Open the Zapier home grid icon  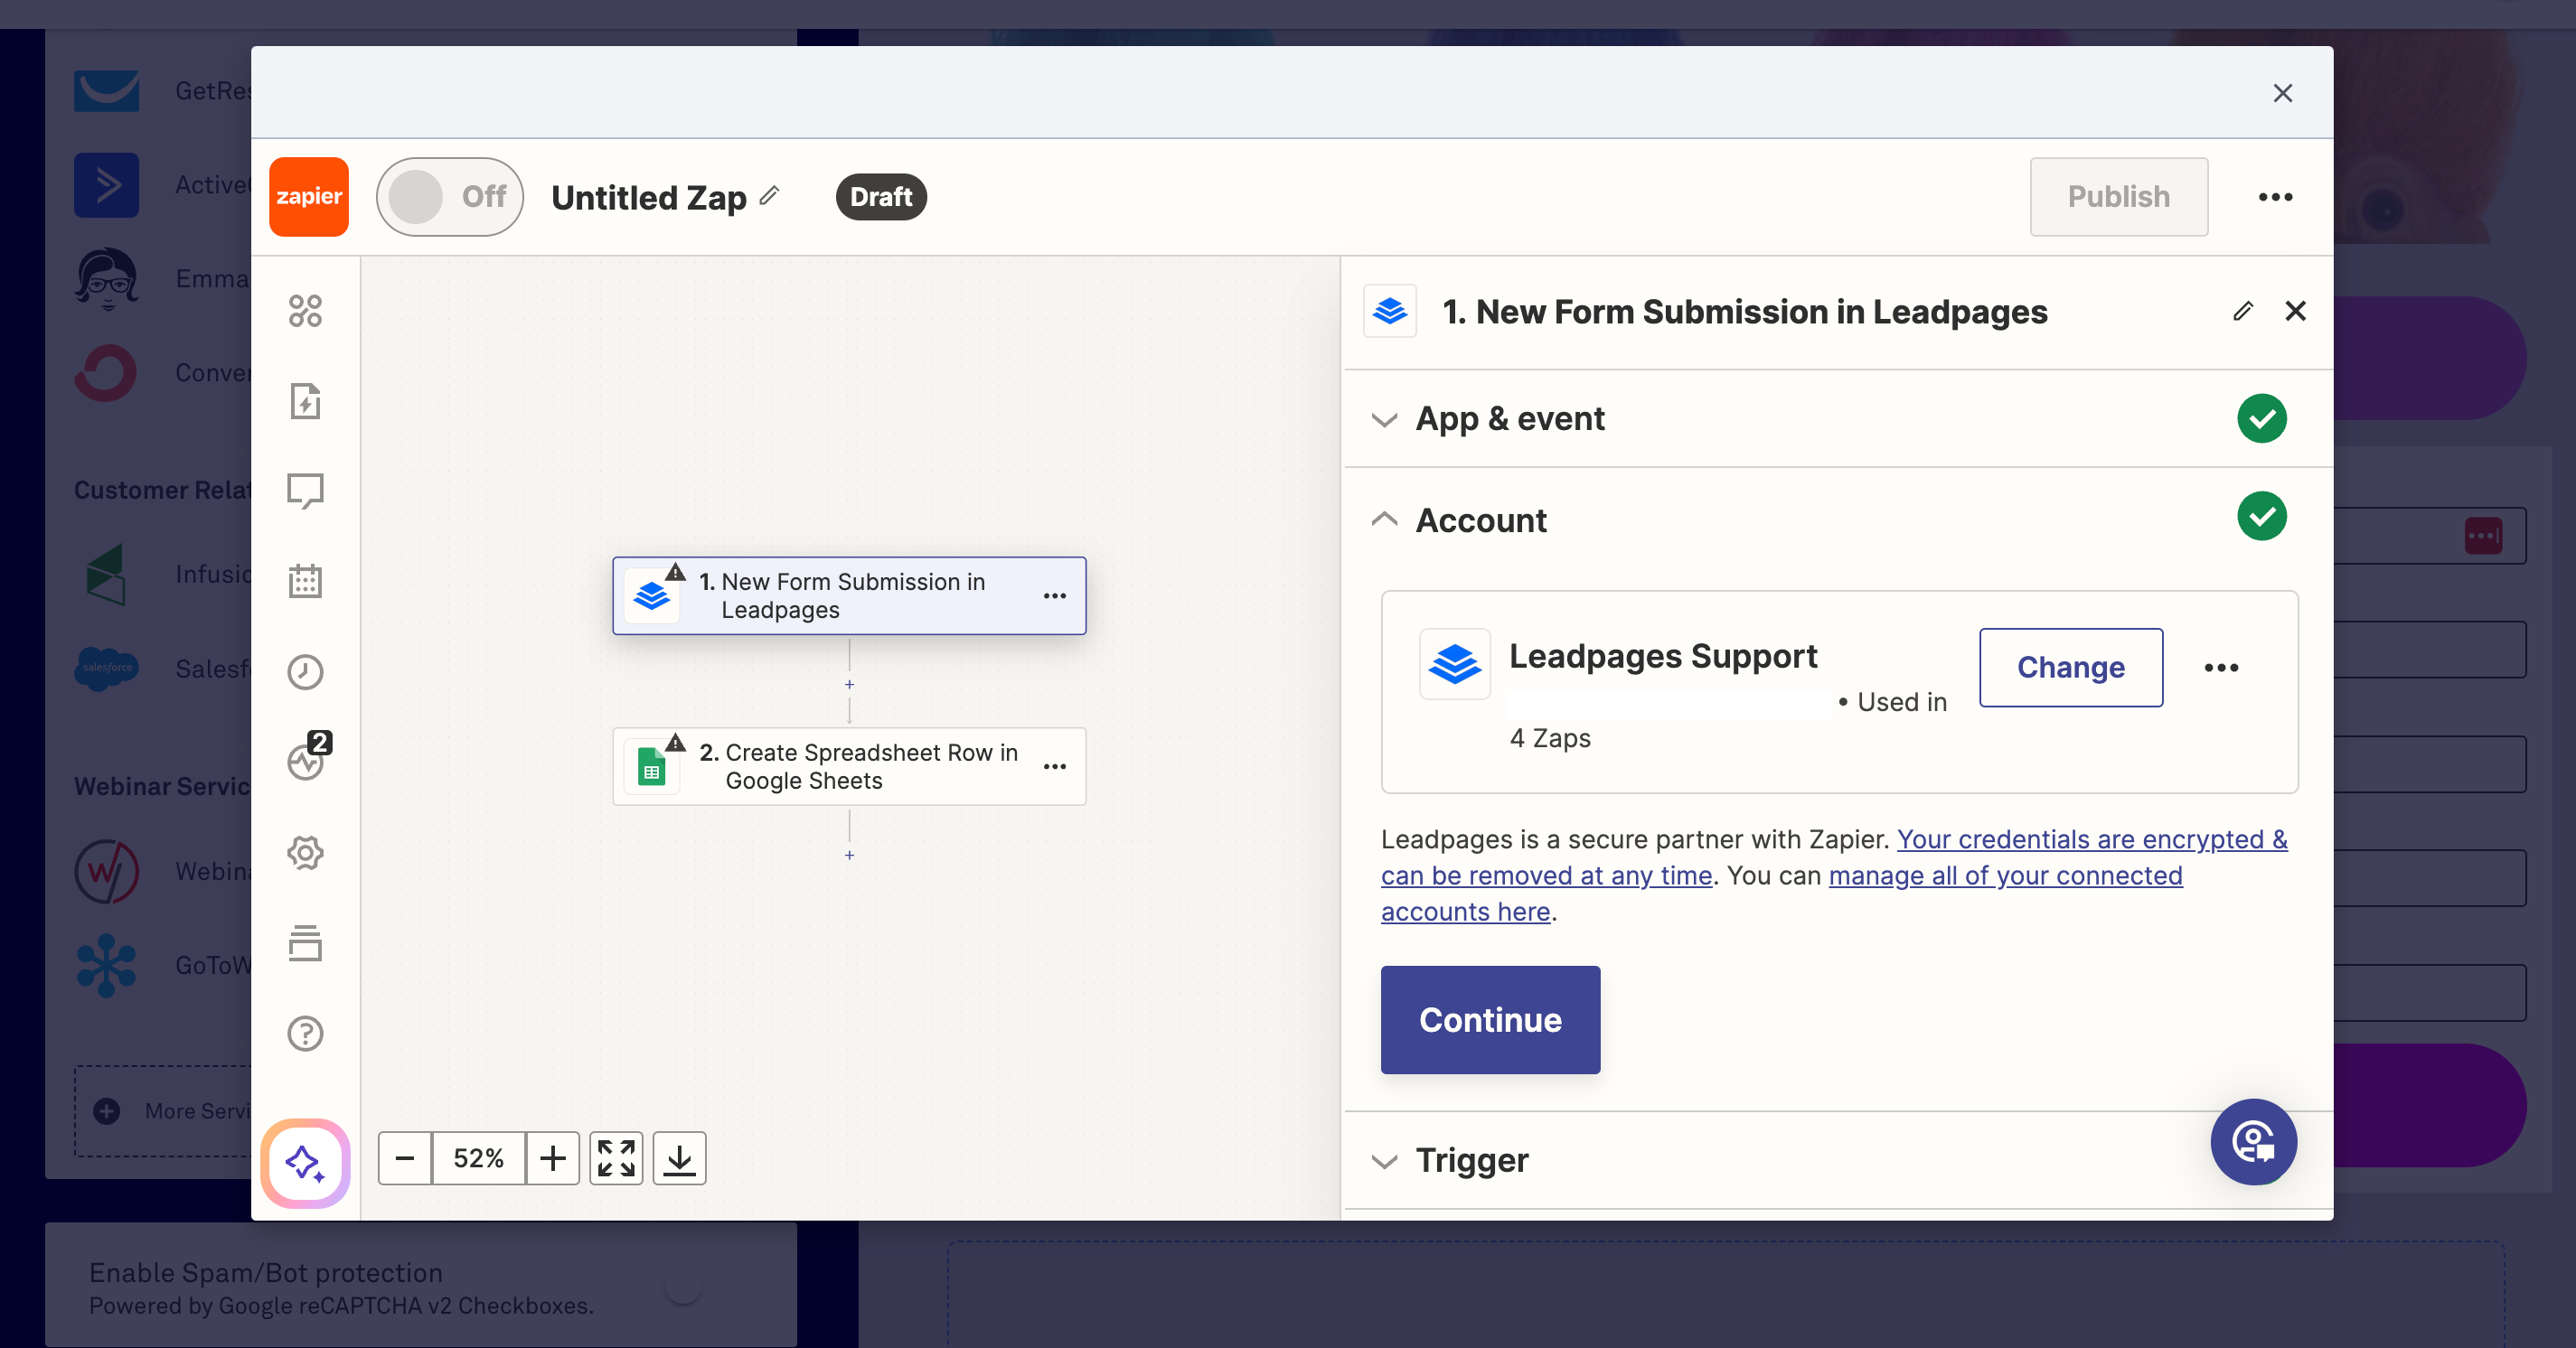pyautogui.click(x=306, y=311)
